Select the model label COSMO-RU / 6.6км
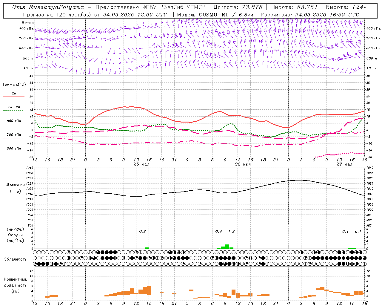 (226, 15)
